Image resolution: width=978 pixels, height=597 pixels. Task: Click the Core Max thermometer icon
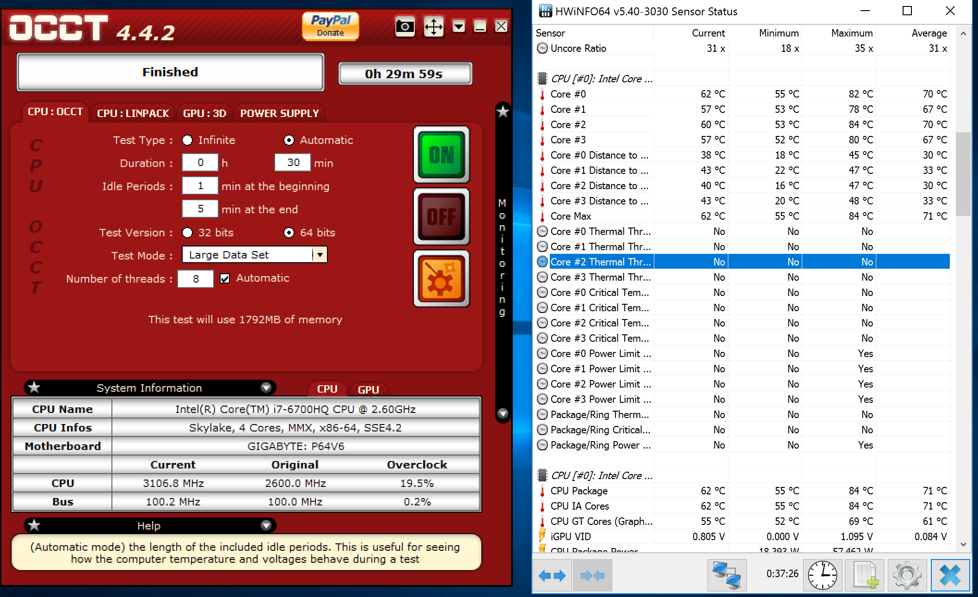[542, 216]
